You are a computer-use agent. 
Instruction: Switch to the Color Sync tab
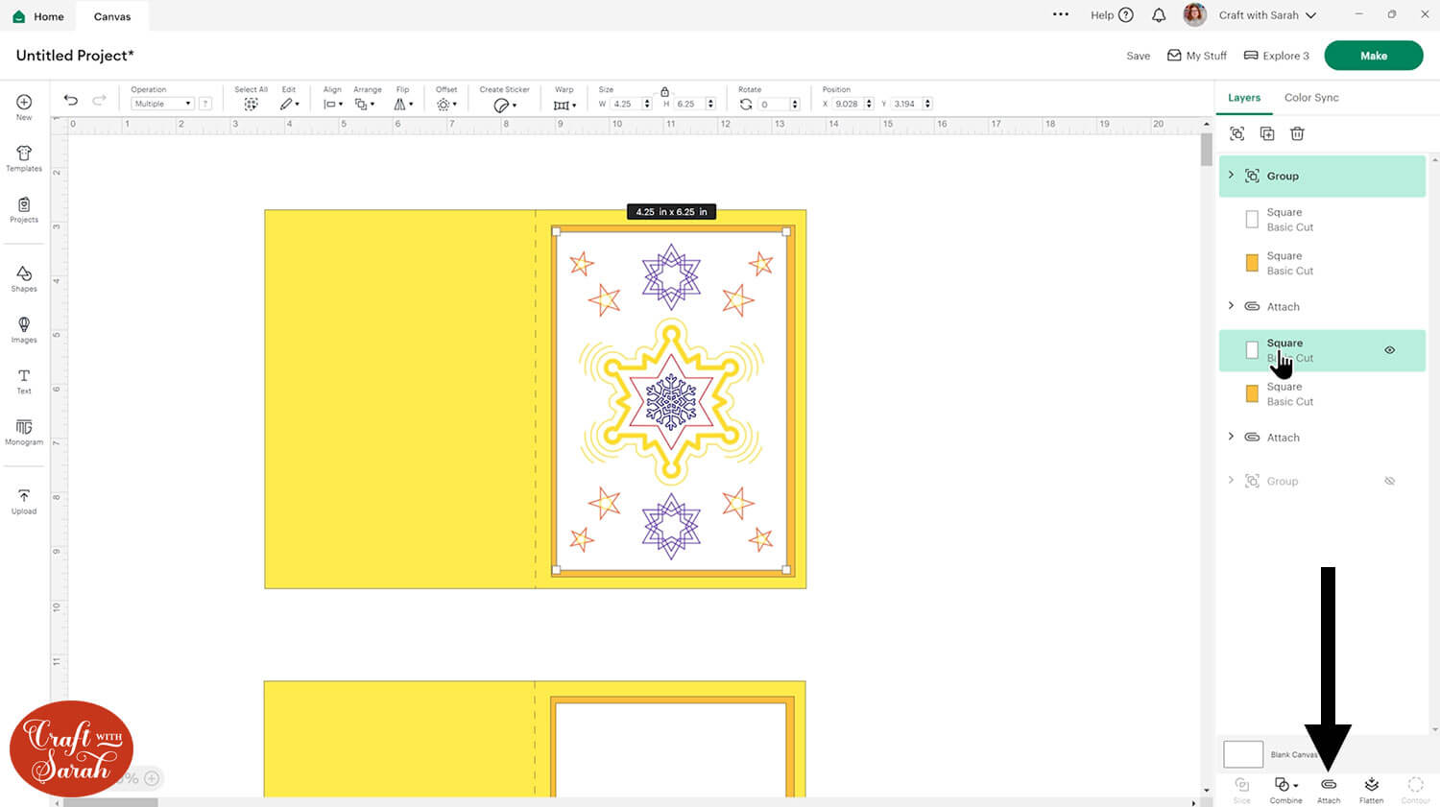1310,98
